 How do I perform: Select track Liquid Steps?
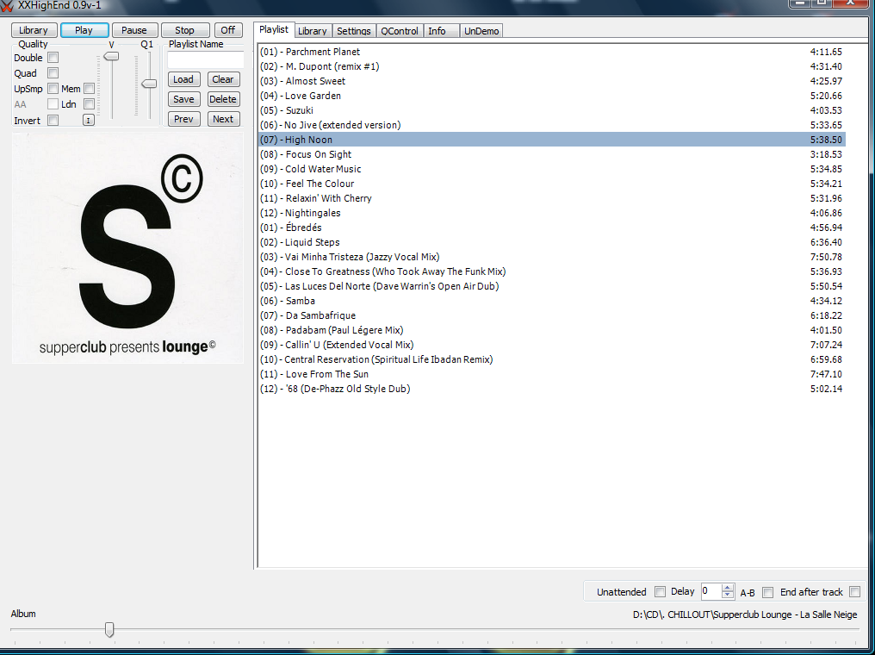[552, 242]
